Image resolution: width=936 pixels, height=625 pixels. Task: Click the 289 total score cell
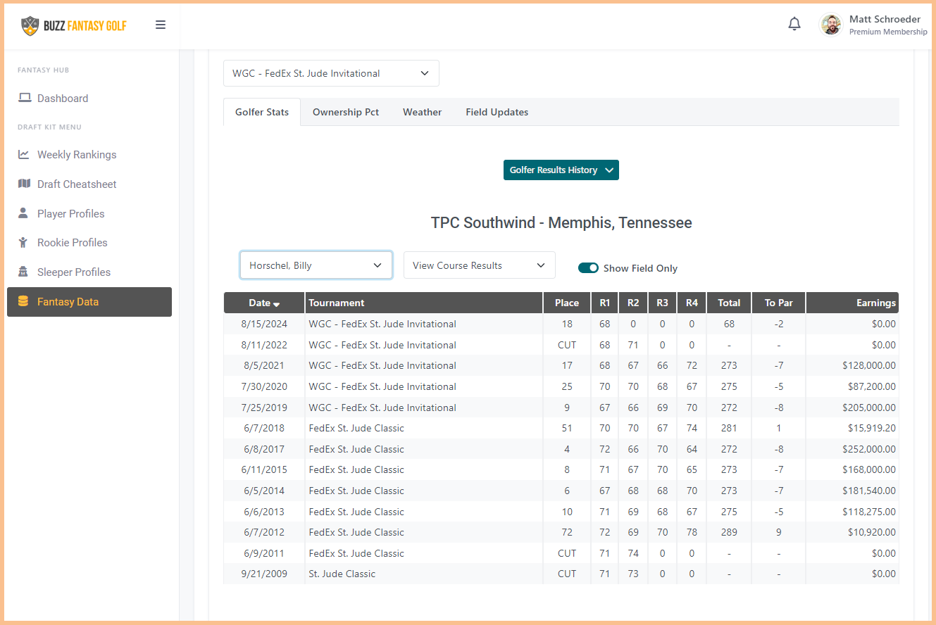point(729,532)
